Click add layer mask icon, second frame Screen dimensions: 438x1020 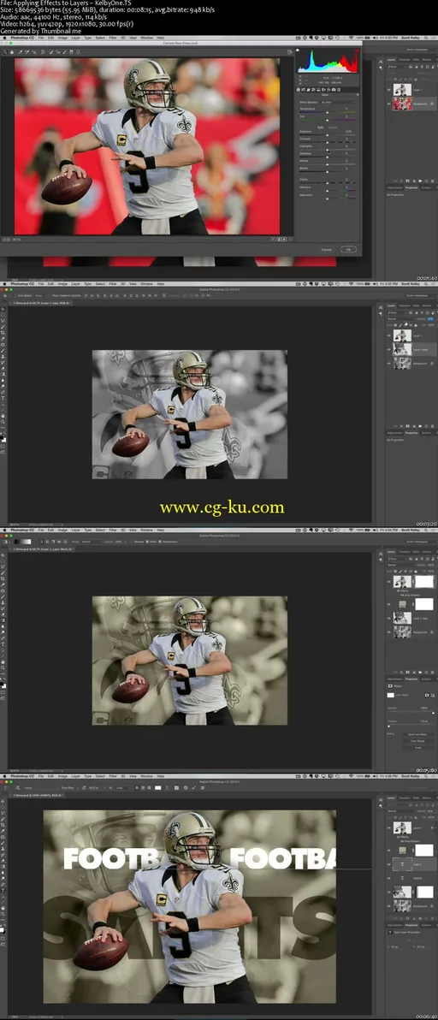pyautogui.click(x=407, y=425)
